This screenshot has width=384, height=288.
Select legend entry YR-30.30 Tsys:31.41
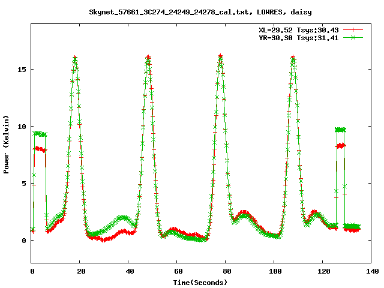point(299,38)
